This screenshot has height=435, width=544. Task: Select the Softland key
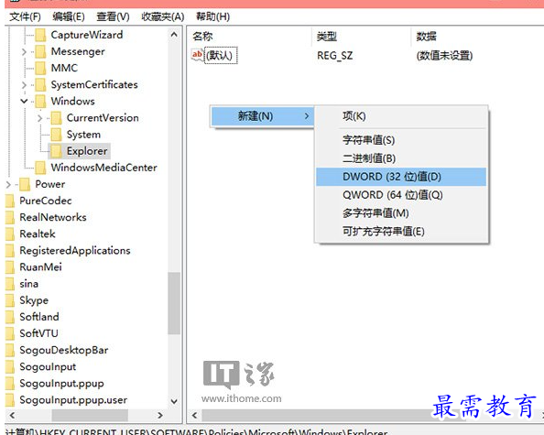tap(39, 317)
